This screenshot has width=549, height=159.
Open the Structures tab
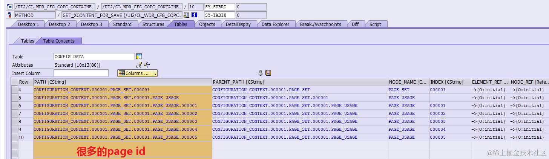[x=153, y=24]
